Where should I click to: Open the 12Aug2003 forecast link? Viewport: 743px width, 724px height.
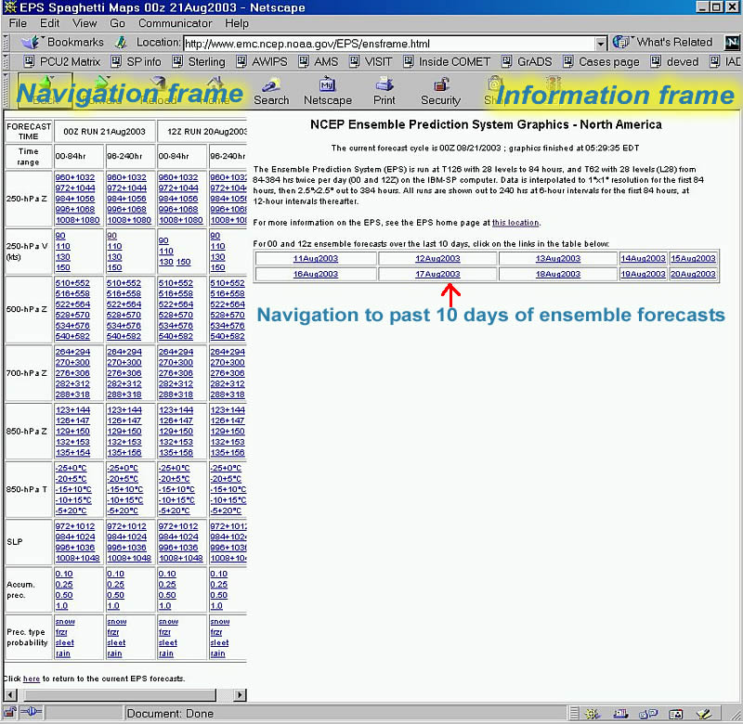coord(437,259)
